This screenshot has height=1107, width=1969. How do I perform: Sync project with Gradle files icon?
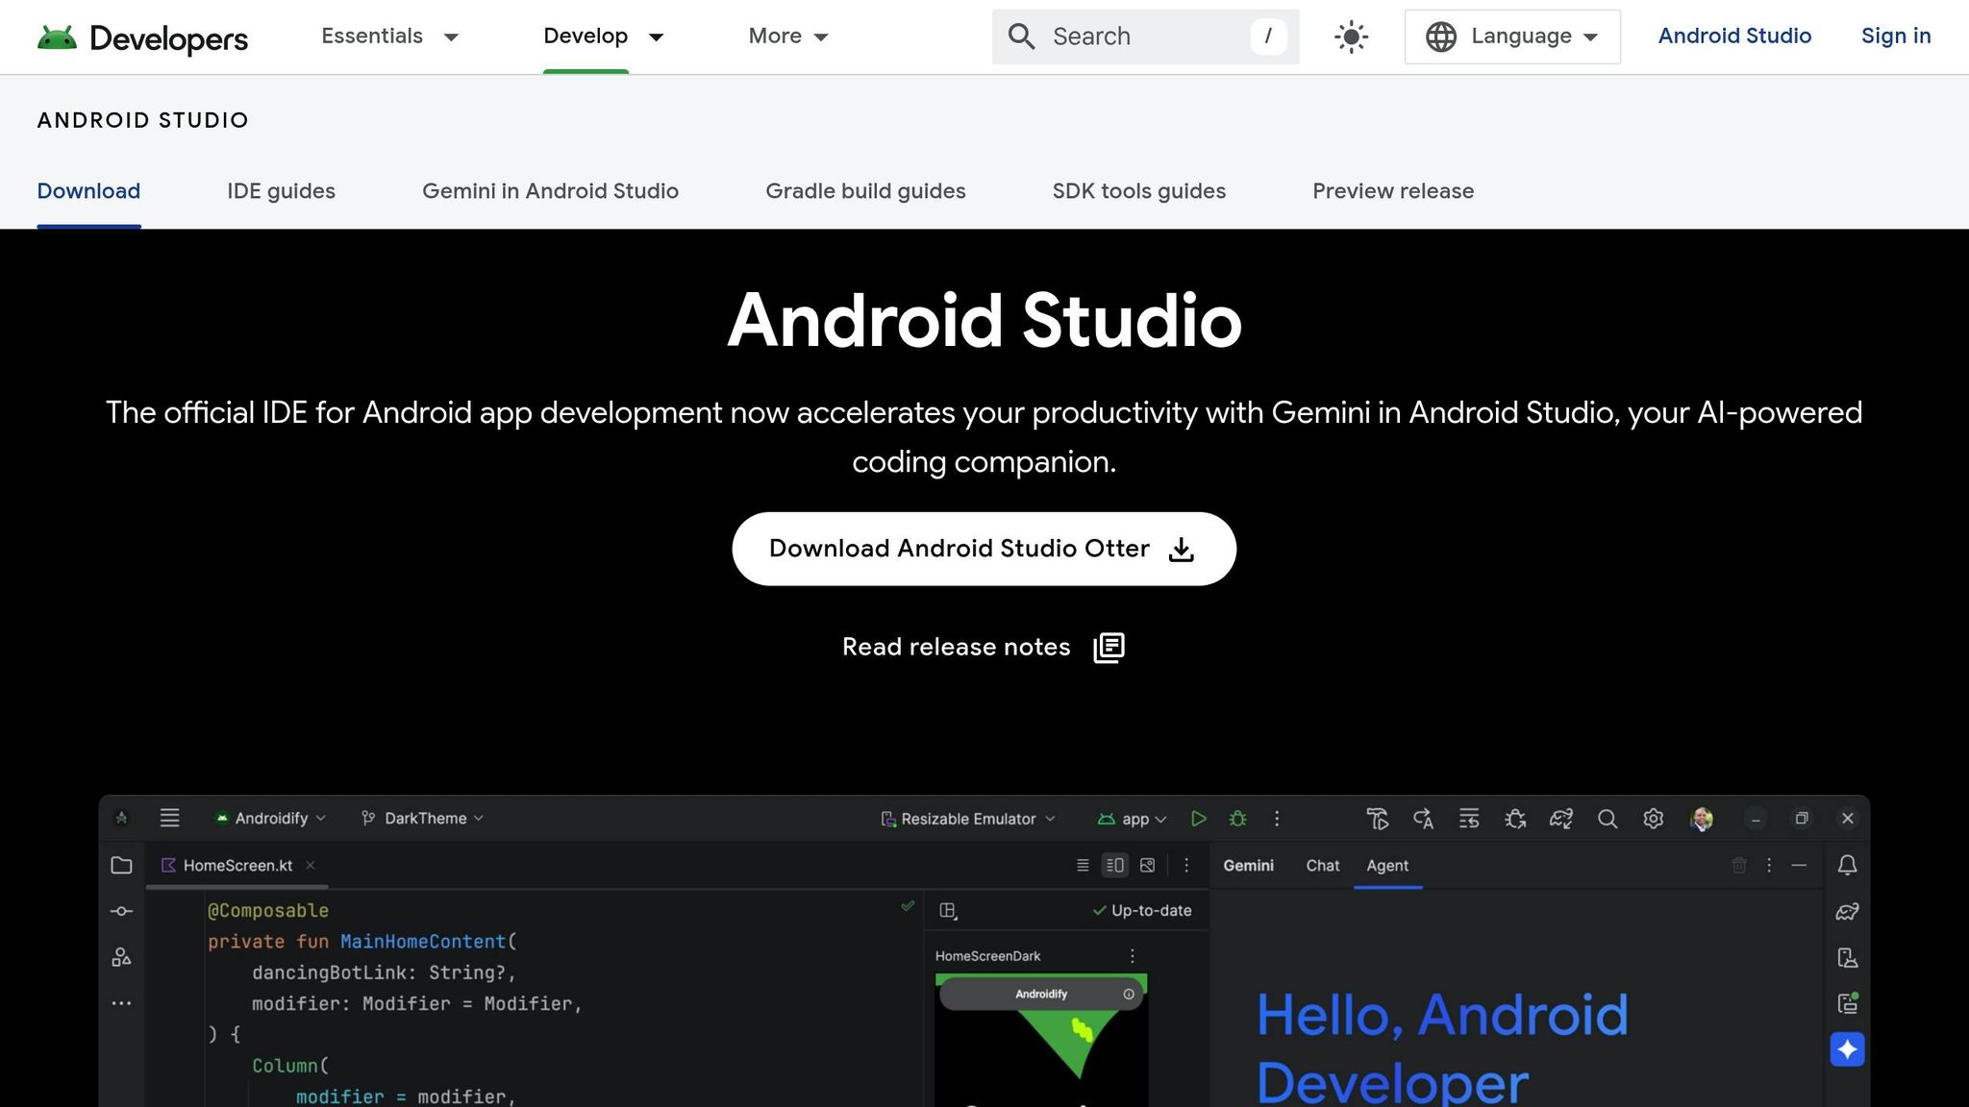tap(1561, 819)
